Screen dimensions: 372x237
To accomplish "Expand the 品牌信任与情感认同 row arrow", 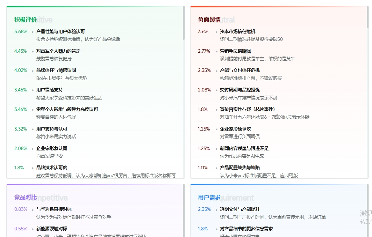I will (33, 71).
